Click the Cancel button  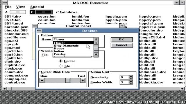click(122, 45)
